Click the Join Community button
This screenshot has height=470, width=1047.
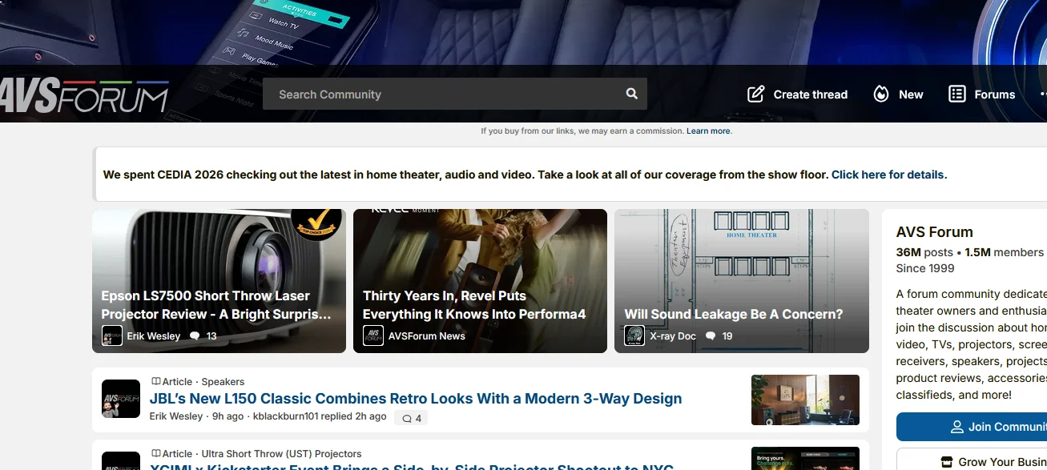pos(971,427)
